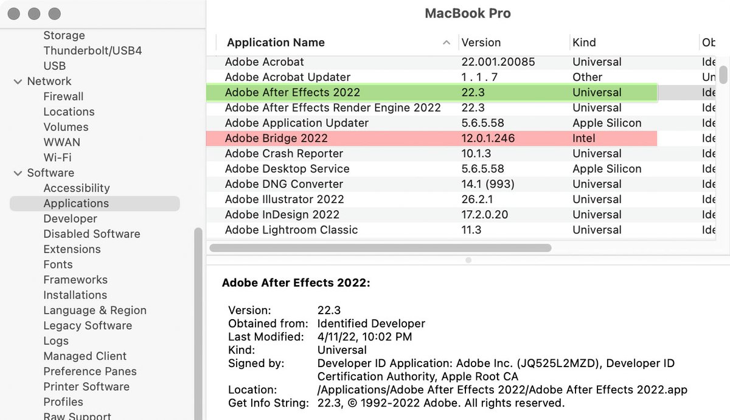The height and width of the screenshot is (420, 730).
Task: Open Installations in the sidebar
Action: (x=75, y=295)
